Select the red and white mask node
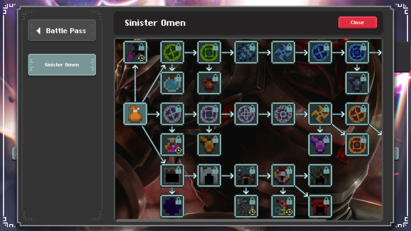This screenshot has width=411, height=231. pyautogui.click(x=283, y=176)
